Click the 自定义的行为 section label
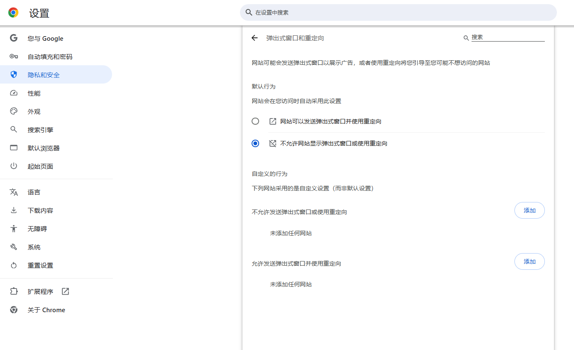The image size is (574, 350). [x=270, y=174]
